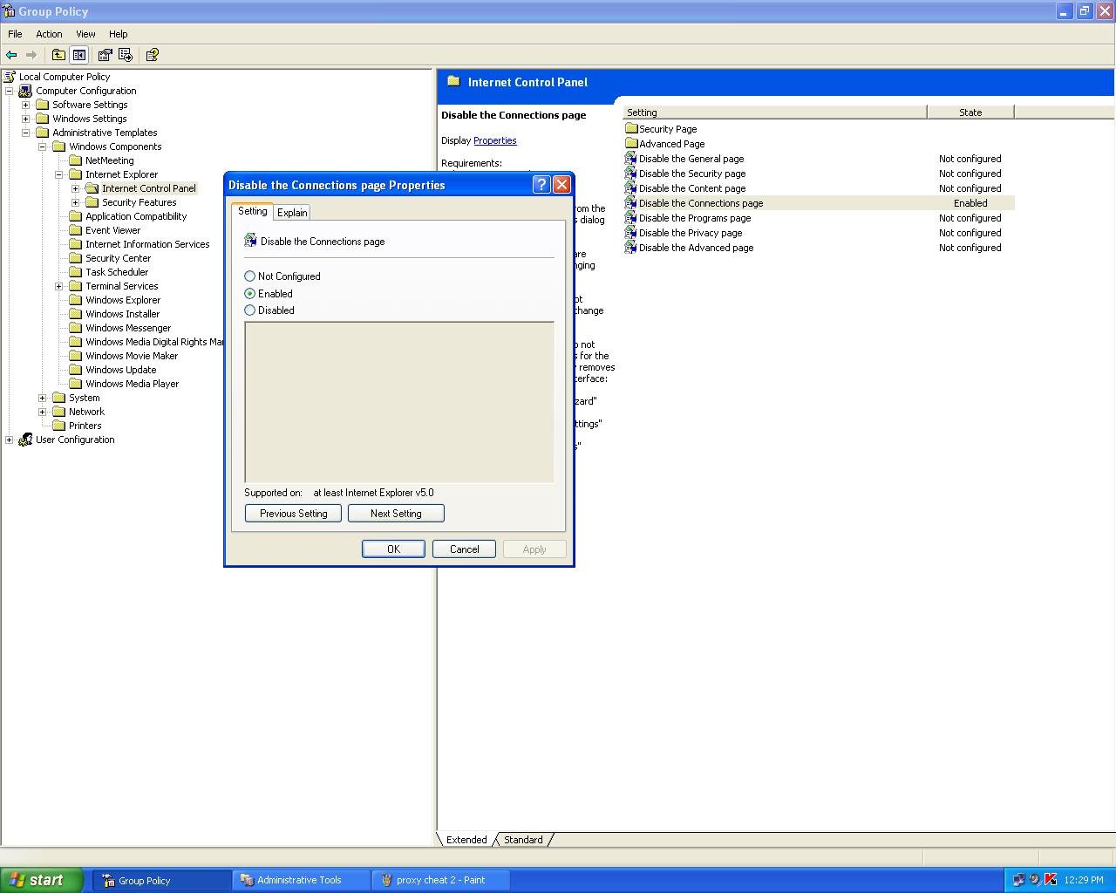Click the Disable the Advanced page policy icon
This screenshot has width=1116, height=893.
tap(631, 248)
